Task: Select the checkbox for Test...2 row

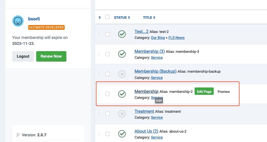Action: [x=107, y=34]
